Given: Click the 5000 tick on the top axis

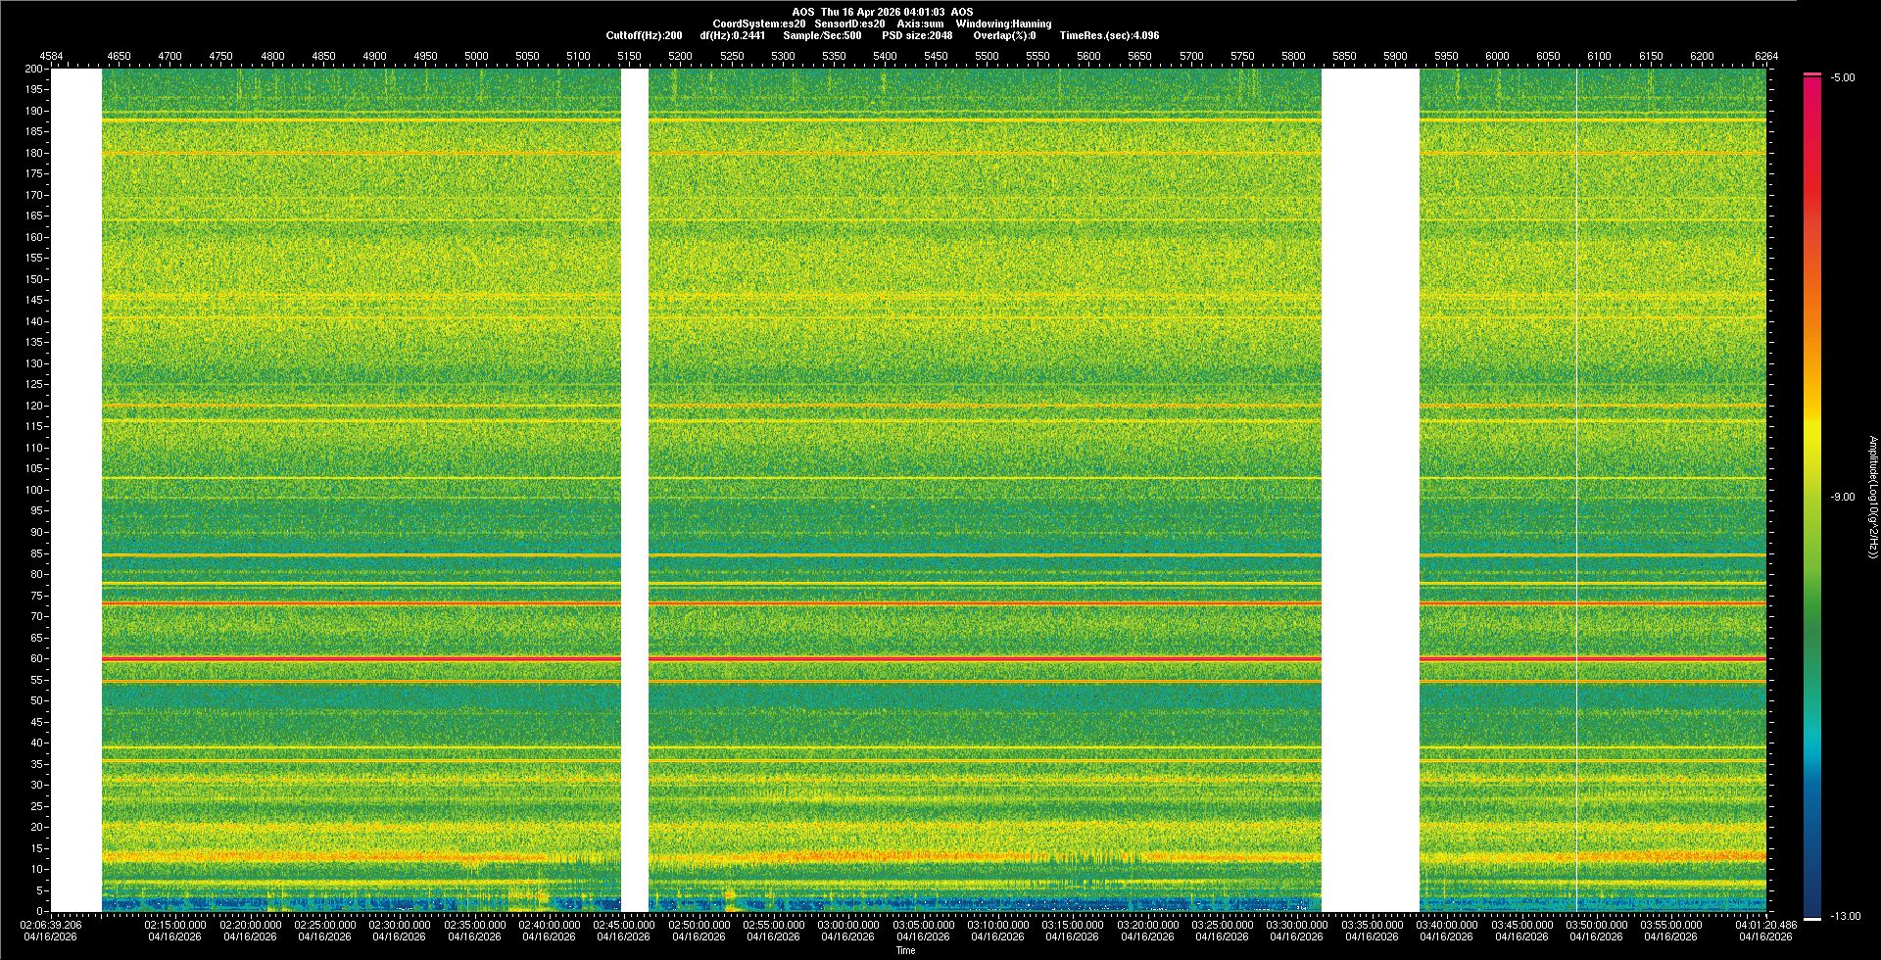Looking at the screenshot, I should 476,56.
